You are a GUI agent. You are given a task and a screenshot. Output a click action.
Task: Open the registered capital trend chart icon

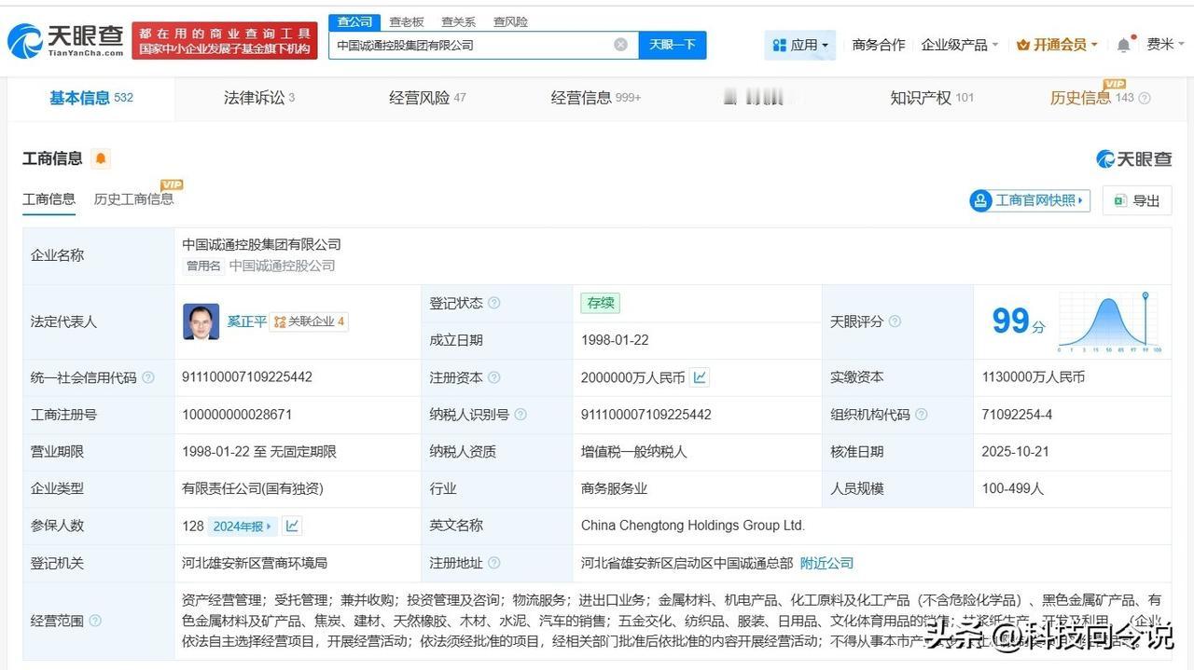tap(698, 377)
